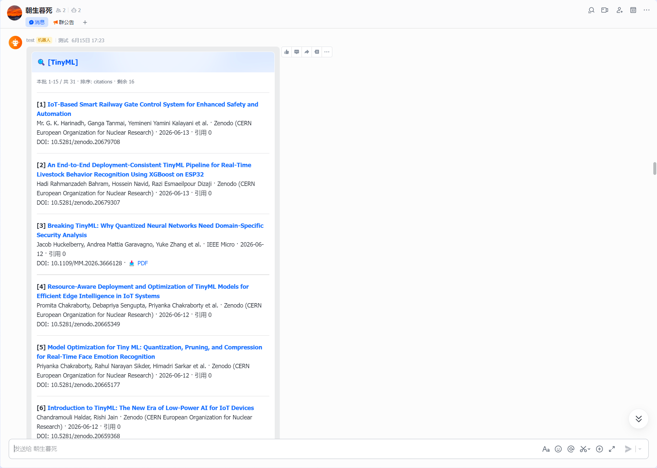Open the add member icon
This screenshot has height=468, width=657.
(x=619, y=10)
